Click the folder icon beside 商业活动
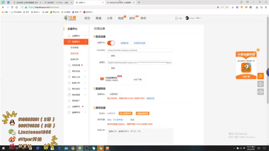This screenshot has height=151, width=269. (x=69, y=89)
